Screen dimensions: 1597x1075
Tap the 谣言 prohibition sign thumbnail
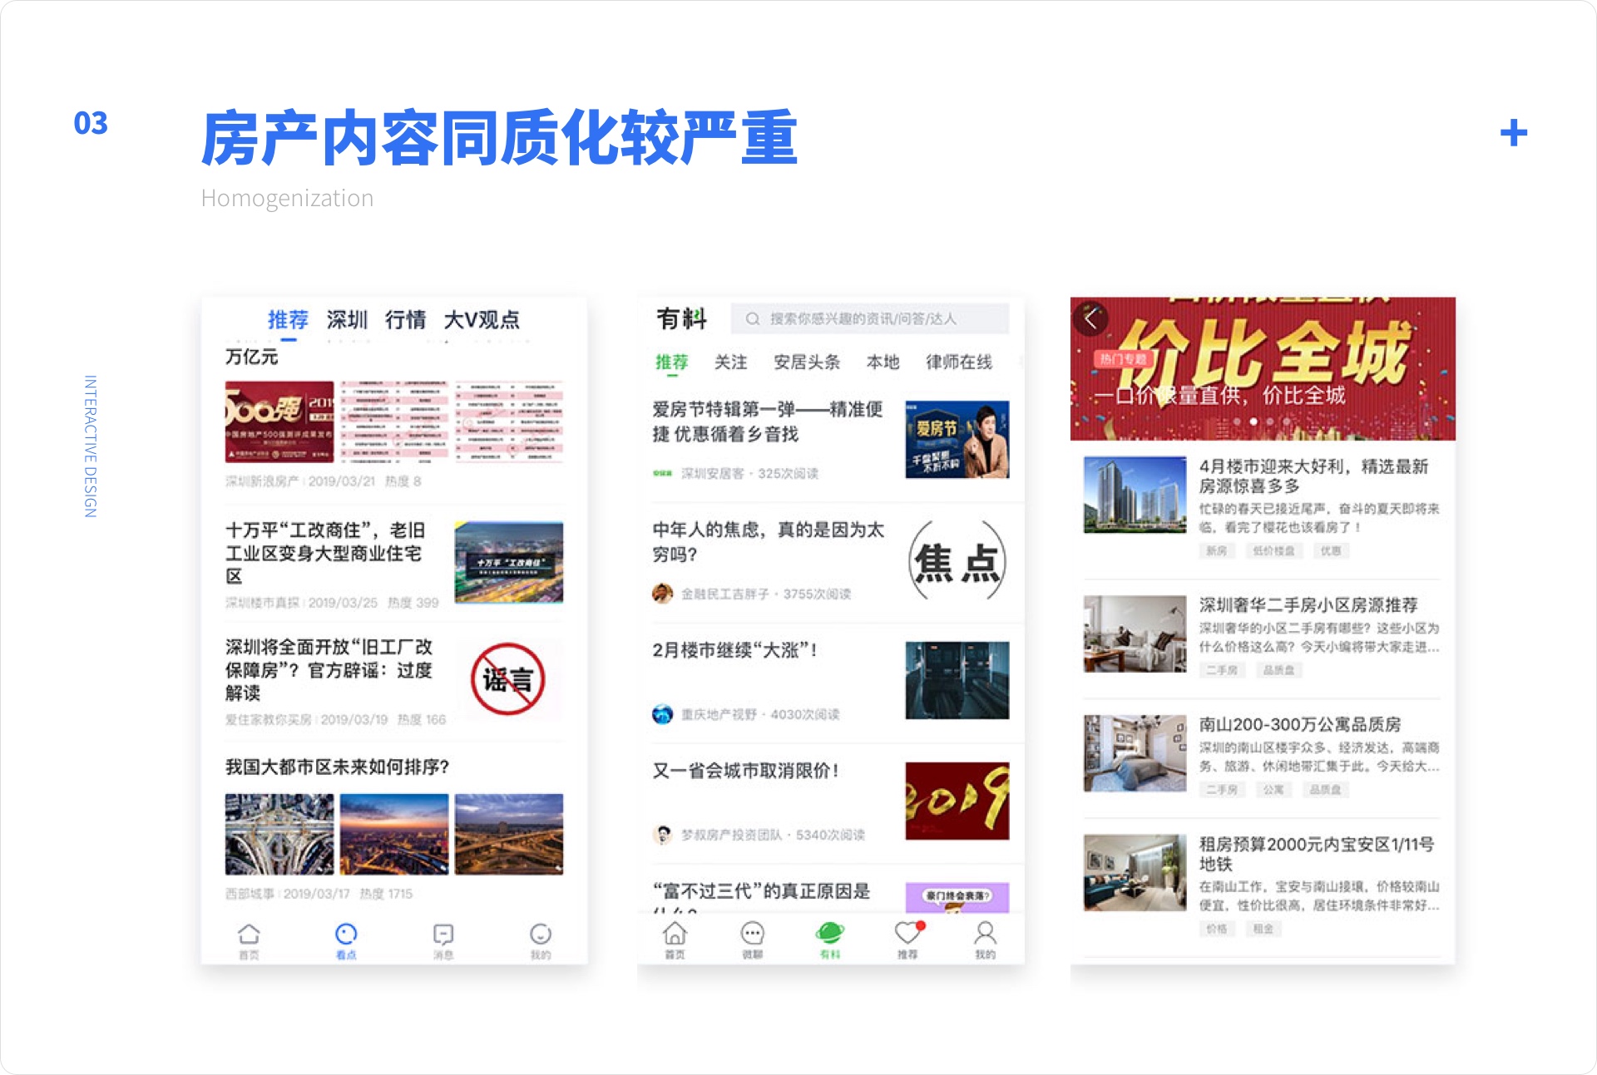point(508,679)
